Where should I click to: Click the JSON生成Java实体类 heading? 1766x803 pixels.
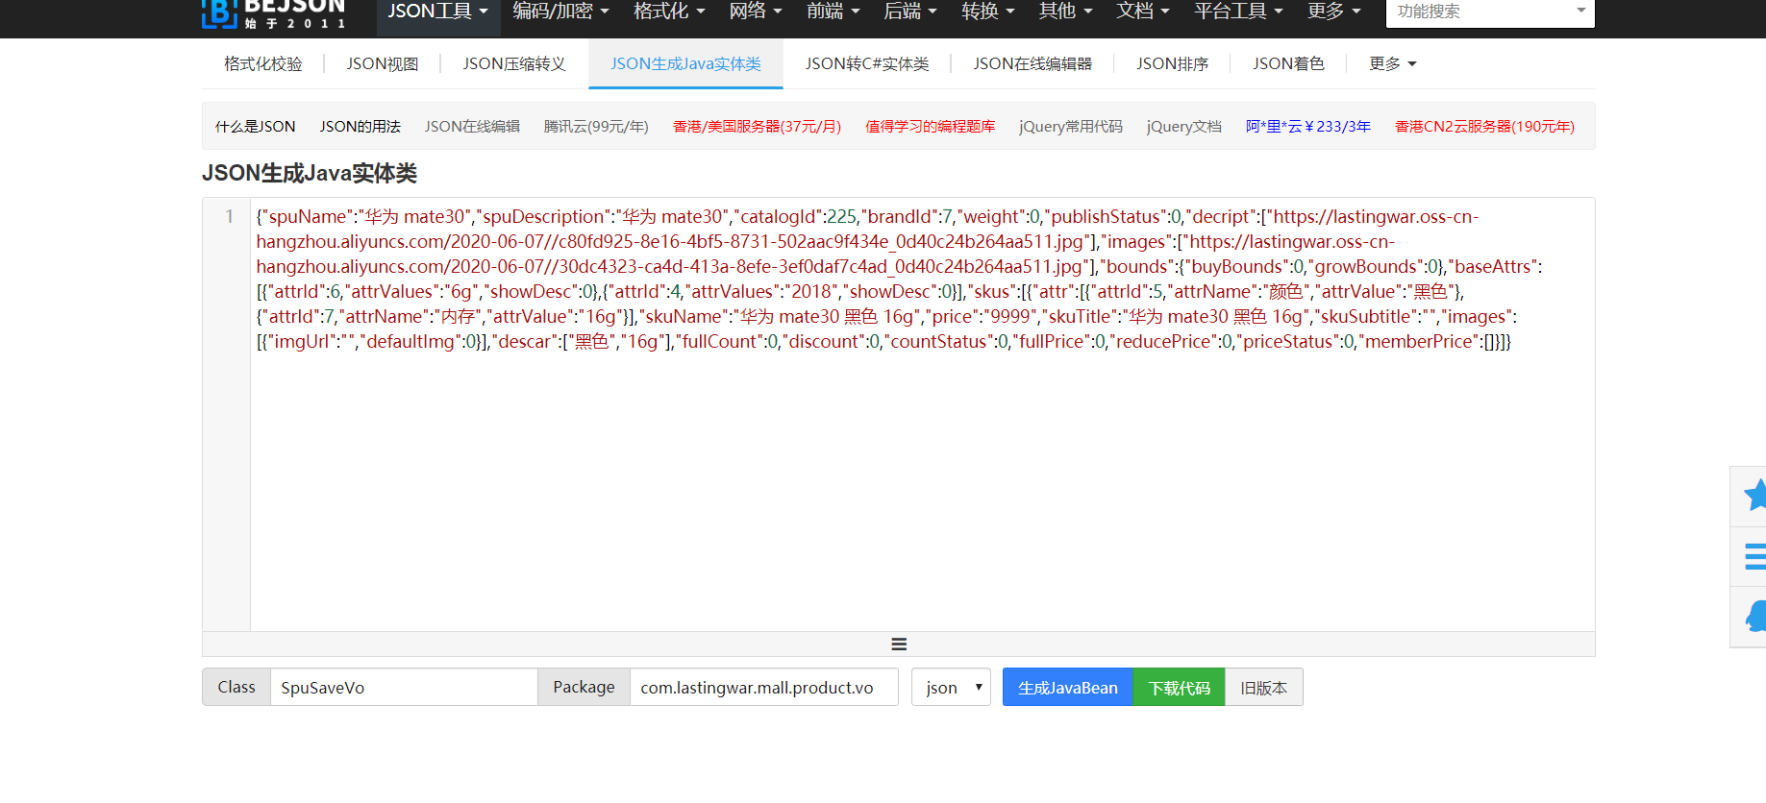coord(310,174)
